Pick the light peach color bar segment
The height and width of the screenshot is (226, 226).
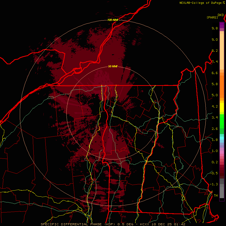click(222, 51)
